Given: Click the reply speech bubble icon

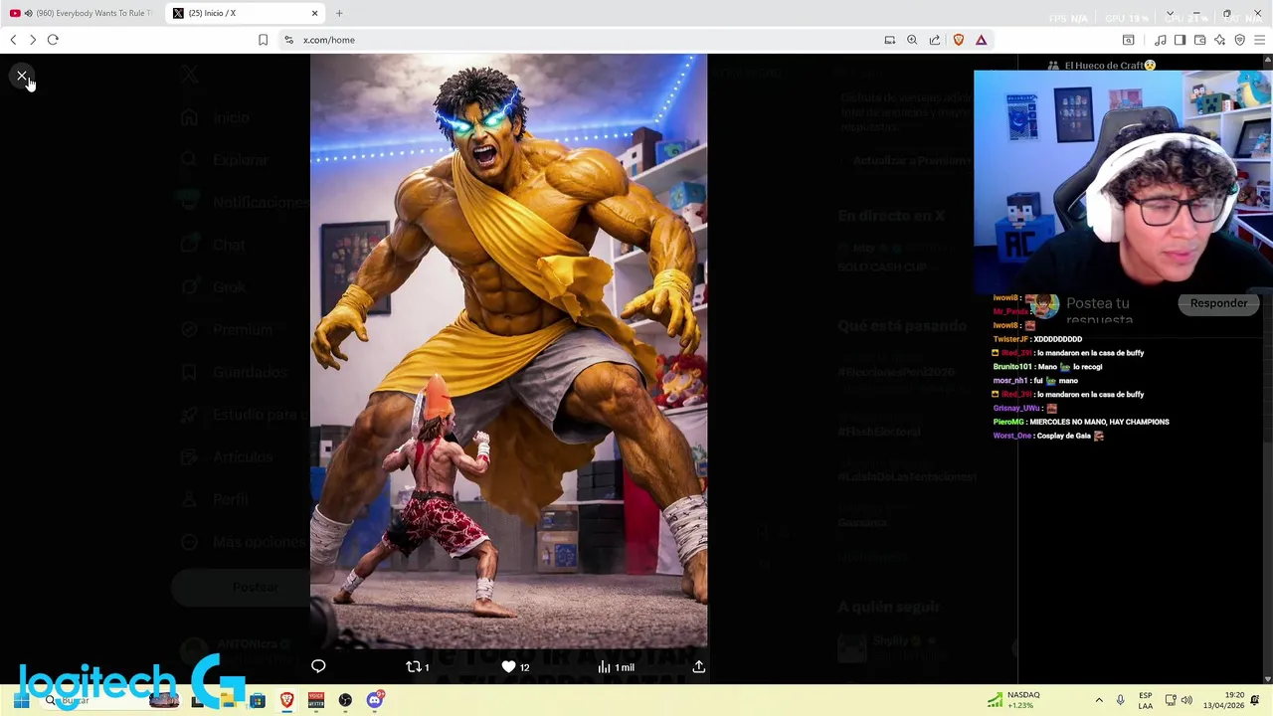Looking at the screenshot, I should click(318, 666).
